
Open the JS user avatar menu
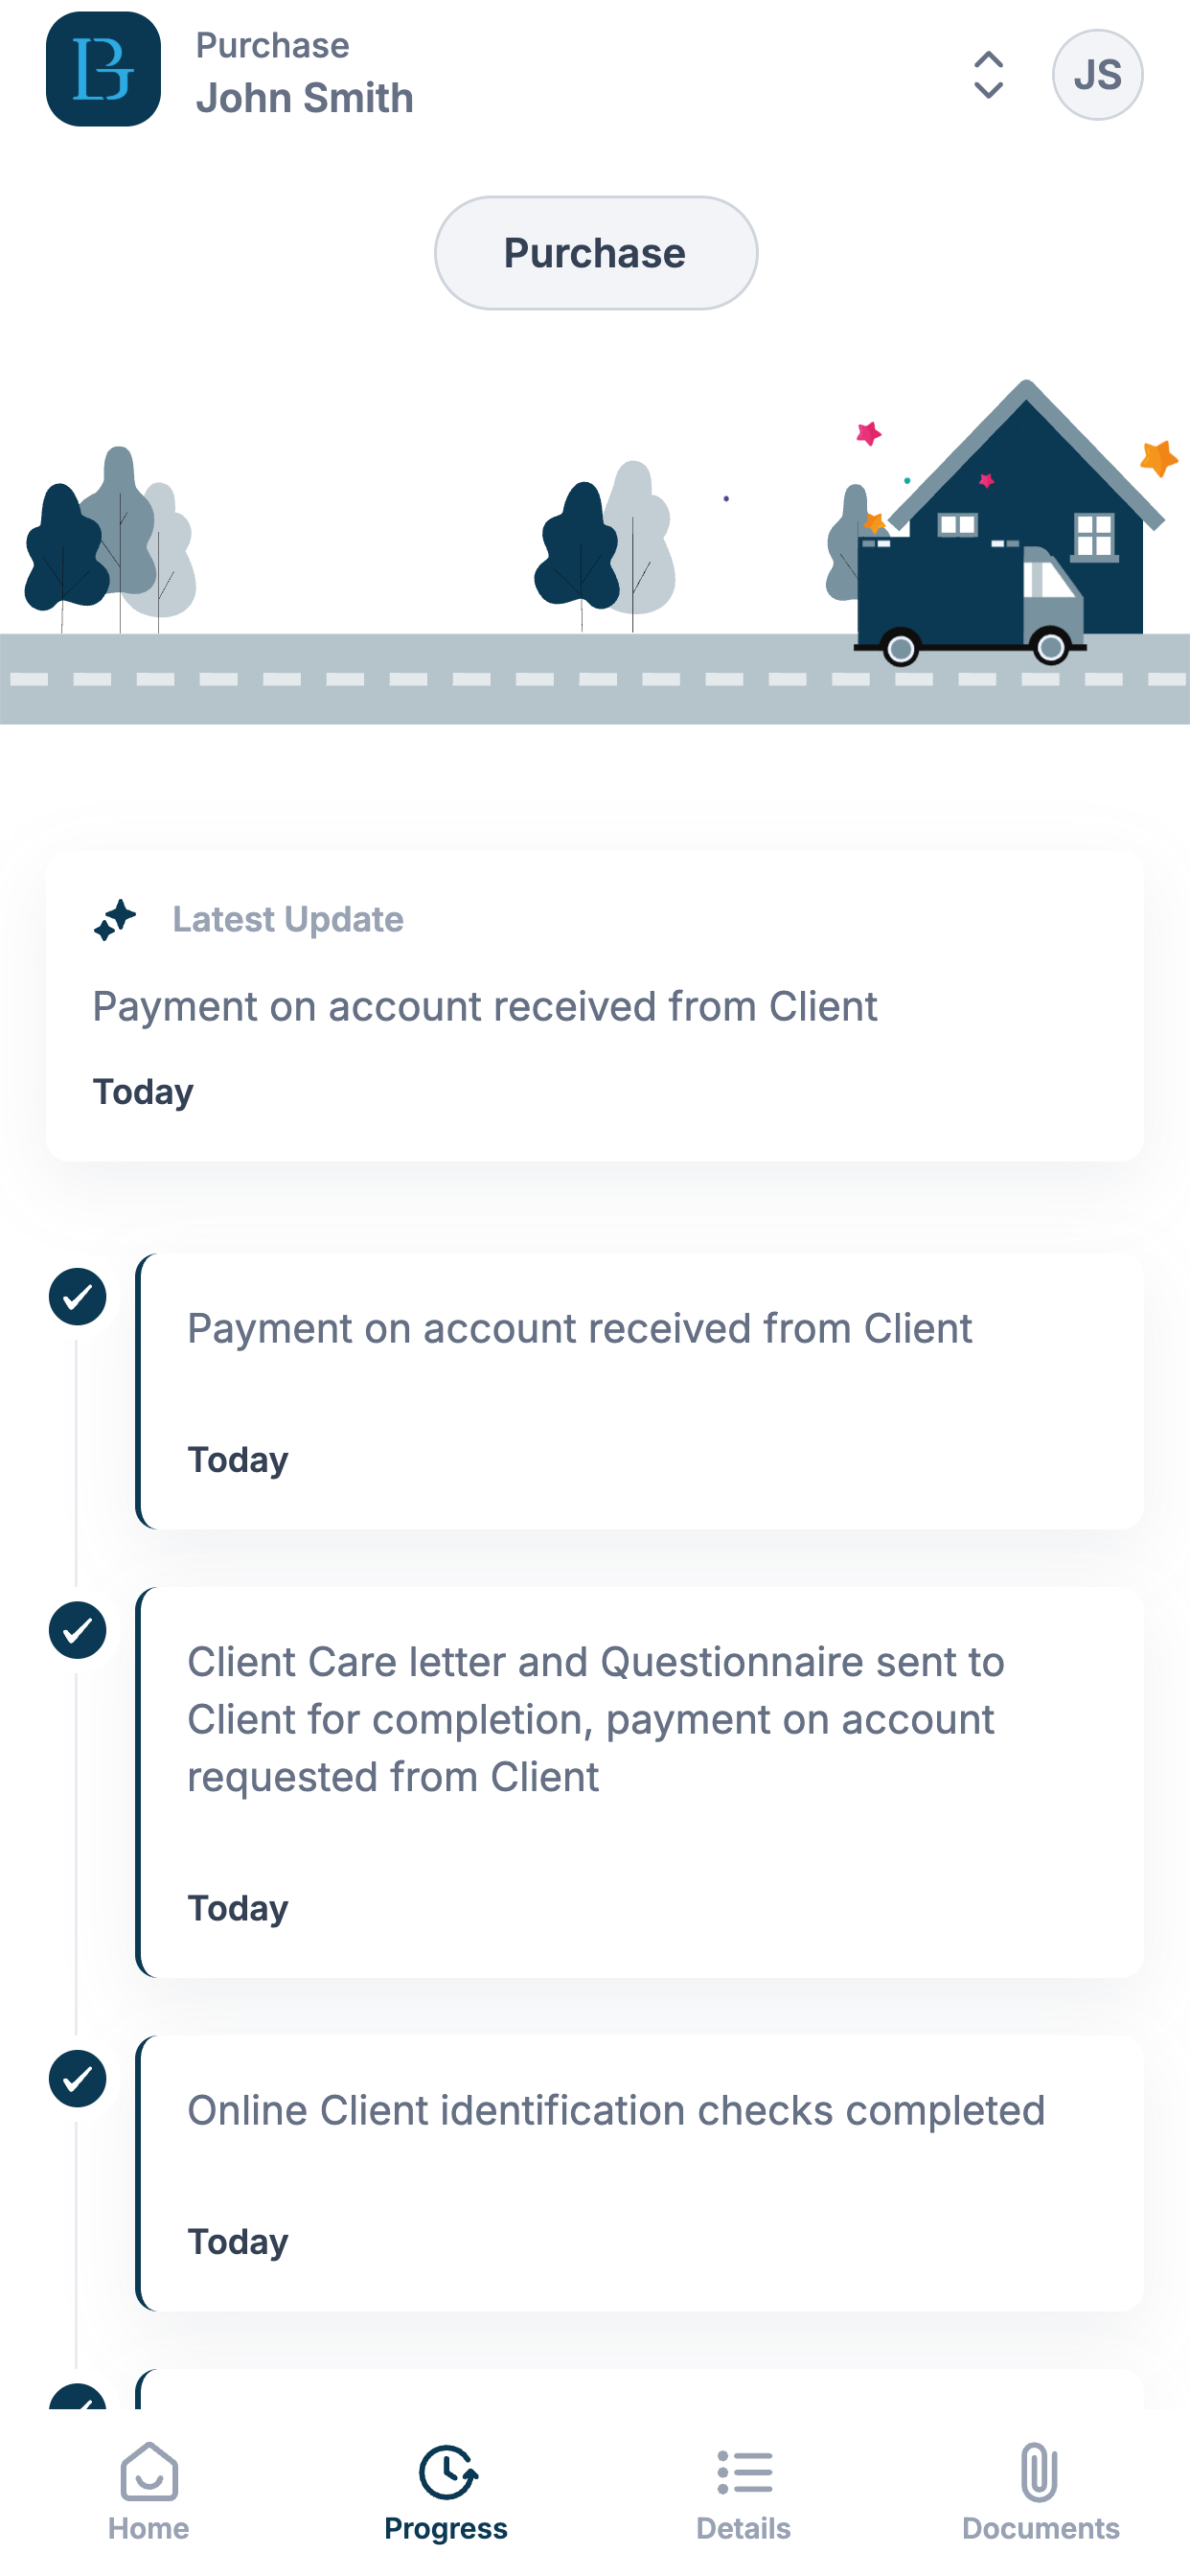1097,75
